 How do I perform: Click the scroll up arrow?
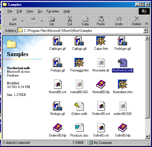pyautogui.click(x=147, y=38)
